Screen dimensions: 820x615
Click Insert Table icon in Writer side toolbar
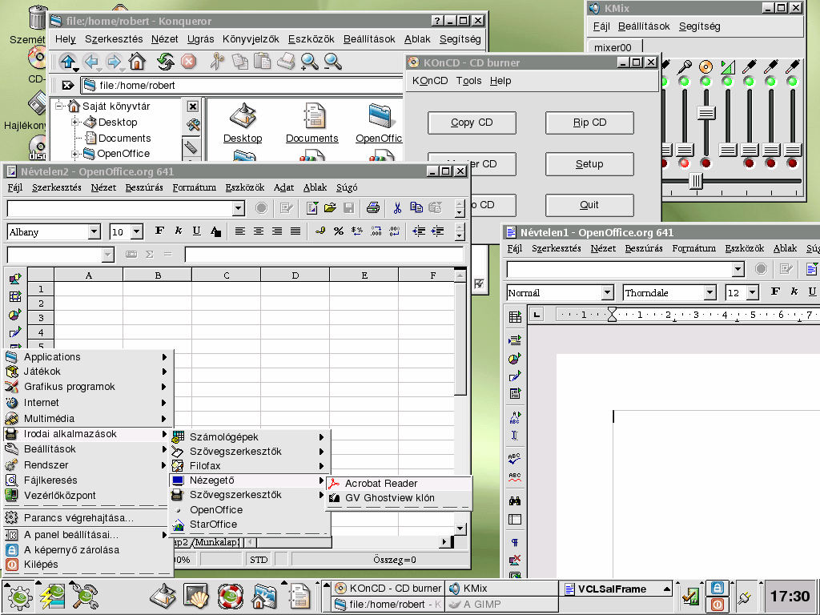point(515,316)
